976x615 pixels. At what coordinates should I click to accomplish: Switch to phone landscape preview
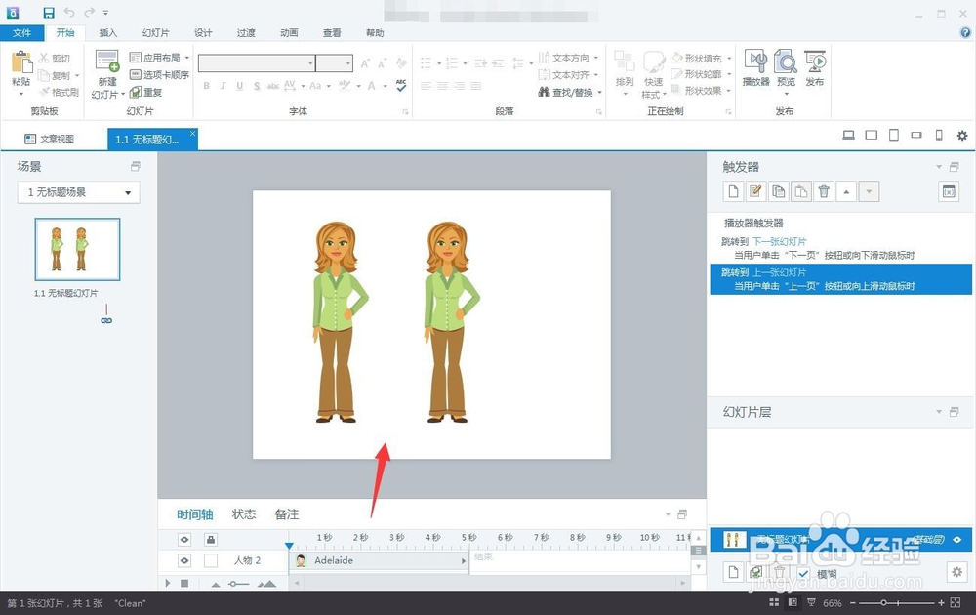click(916, 135)
